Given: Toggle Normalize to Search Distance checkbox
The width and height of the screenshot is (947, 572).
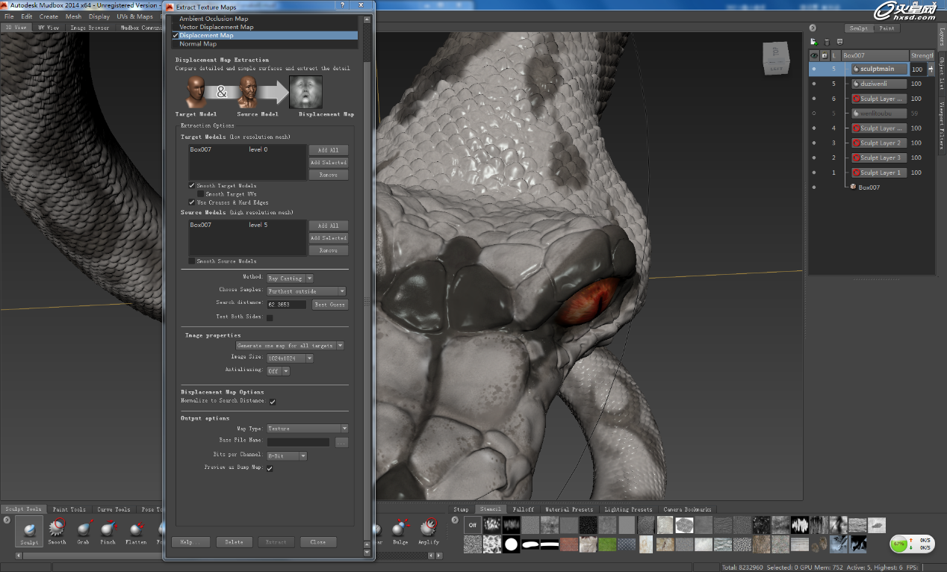Looking at the screenshot, I should tap(273, 402).
